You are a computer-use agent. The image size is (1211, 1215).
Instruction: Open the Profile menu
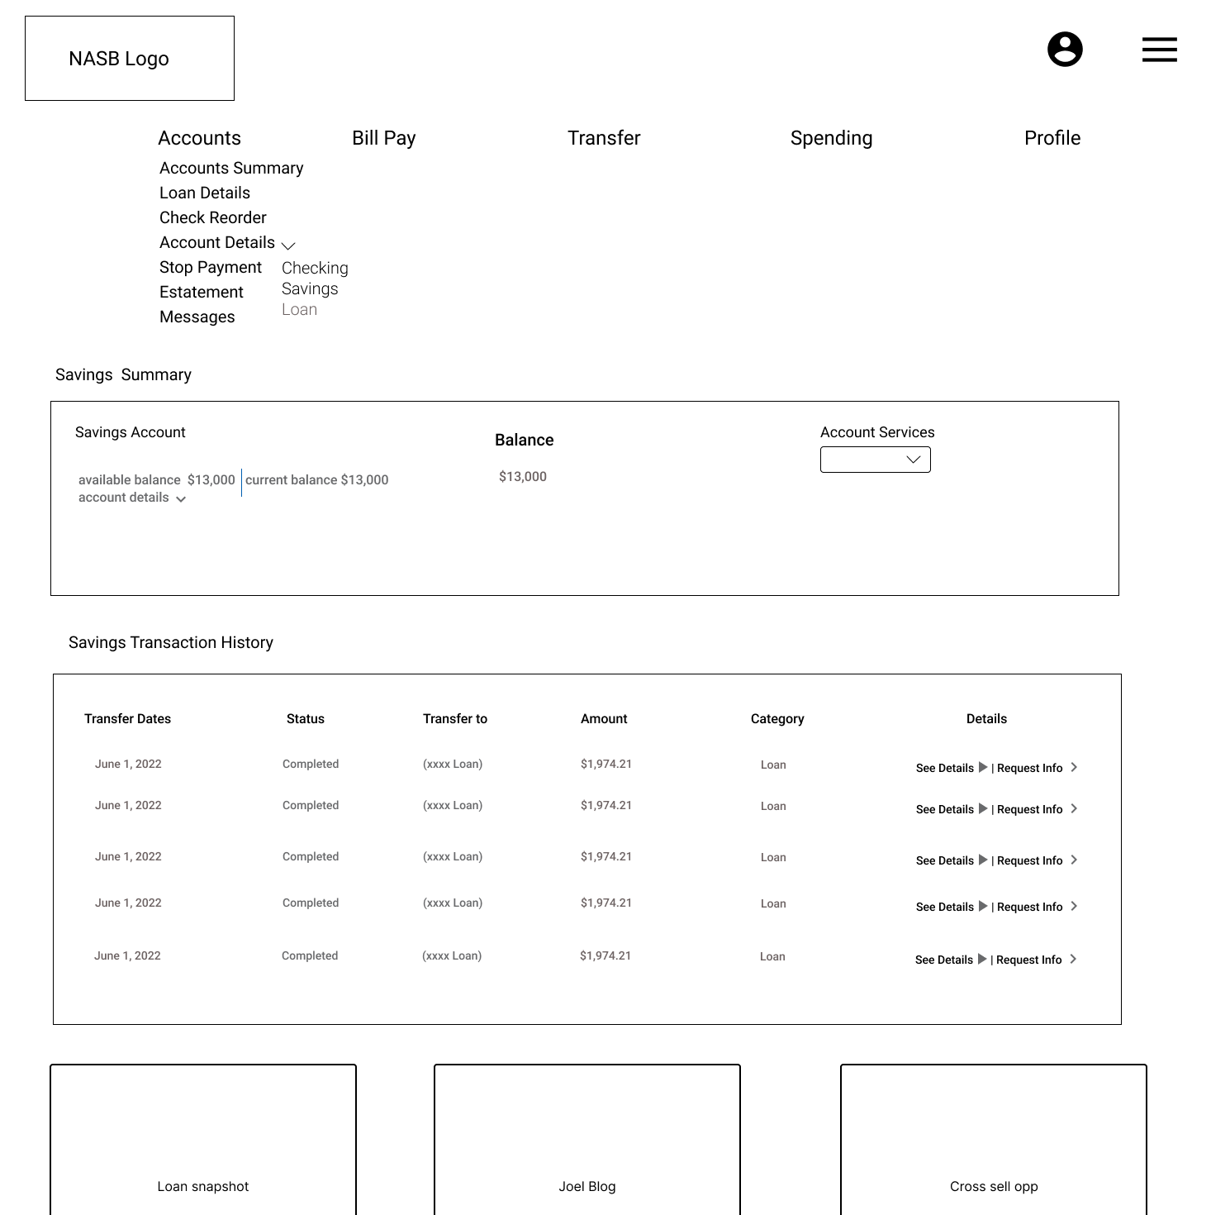point(1052,138)
